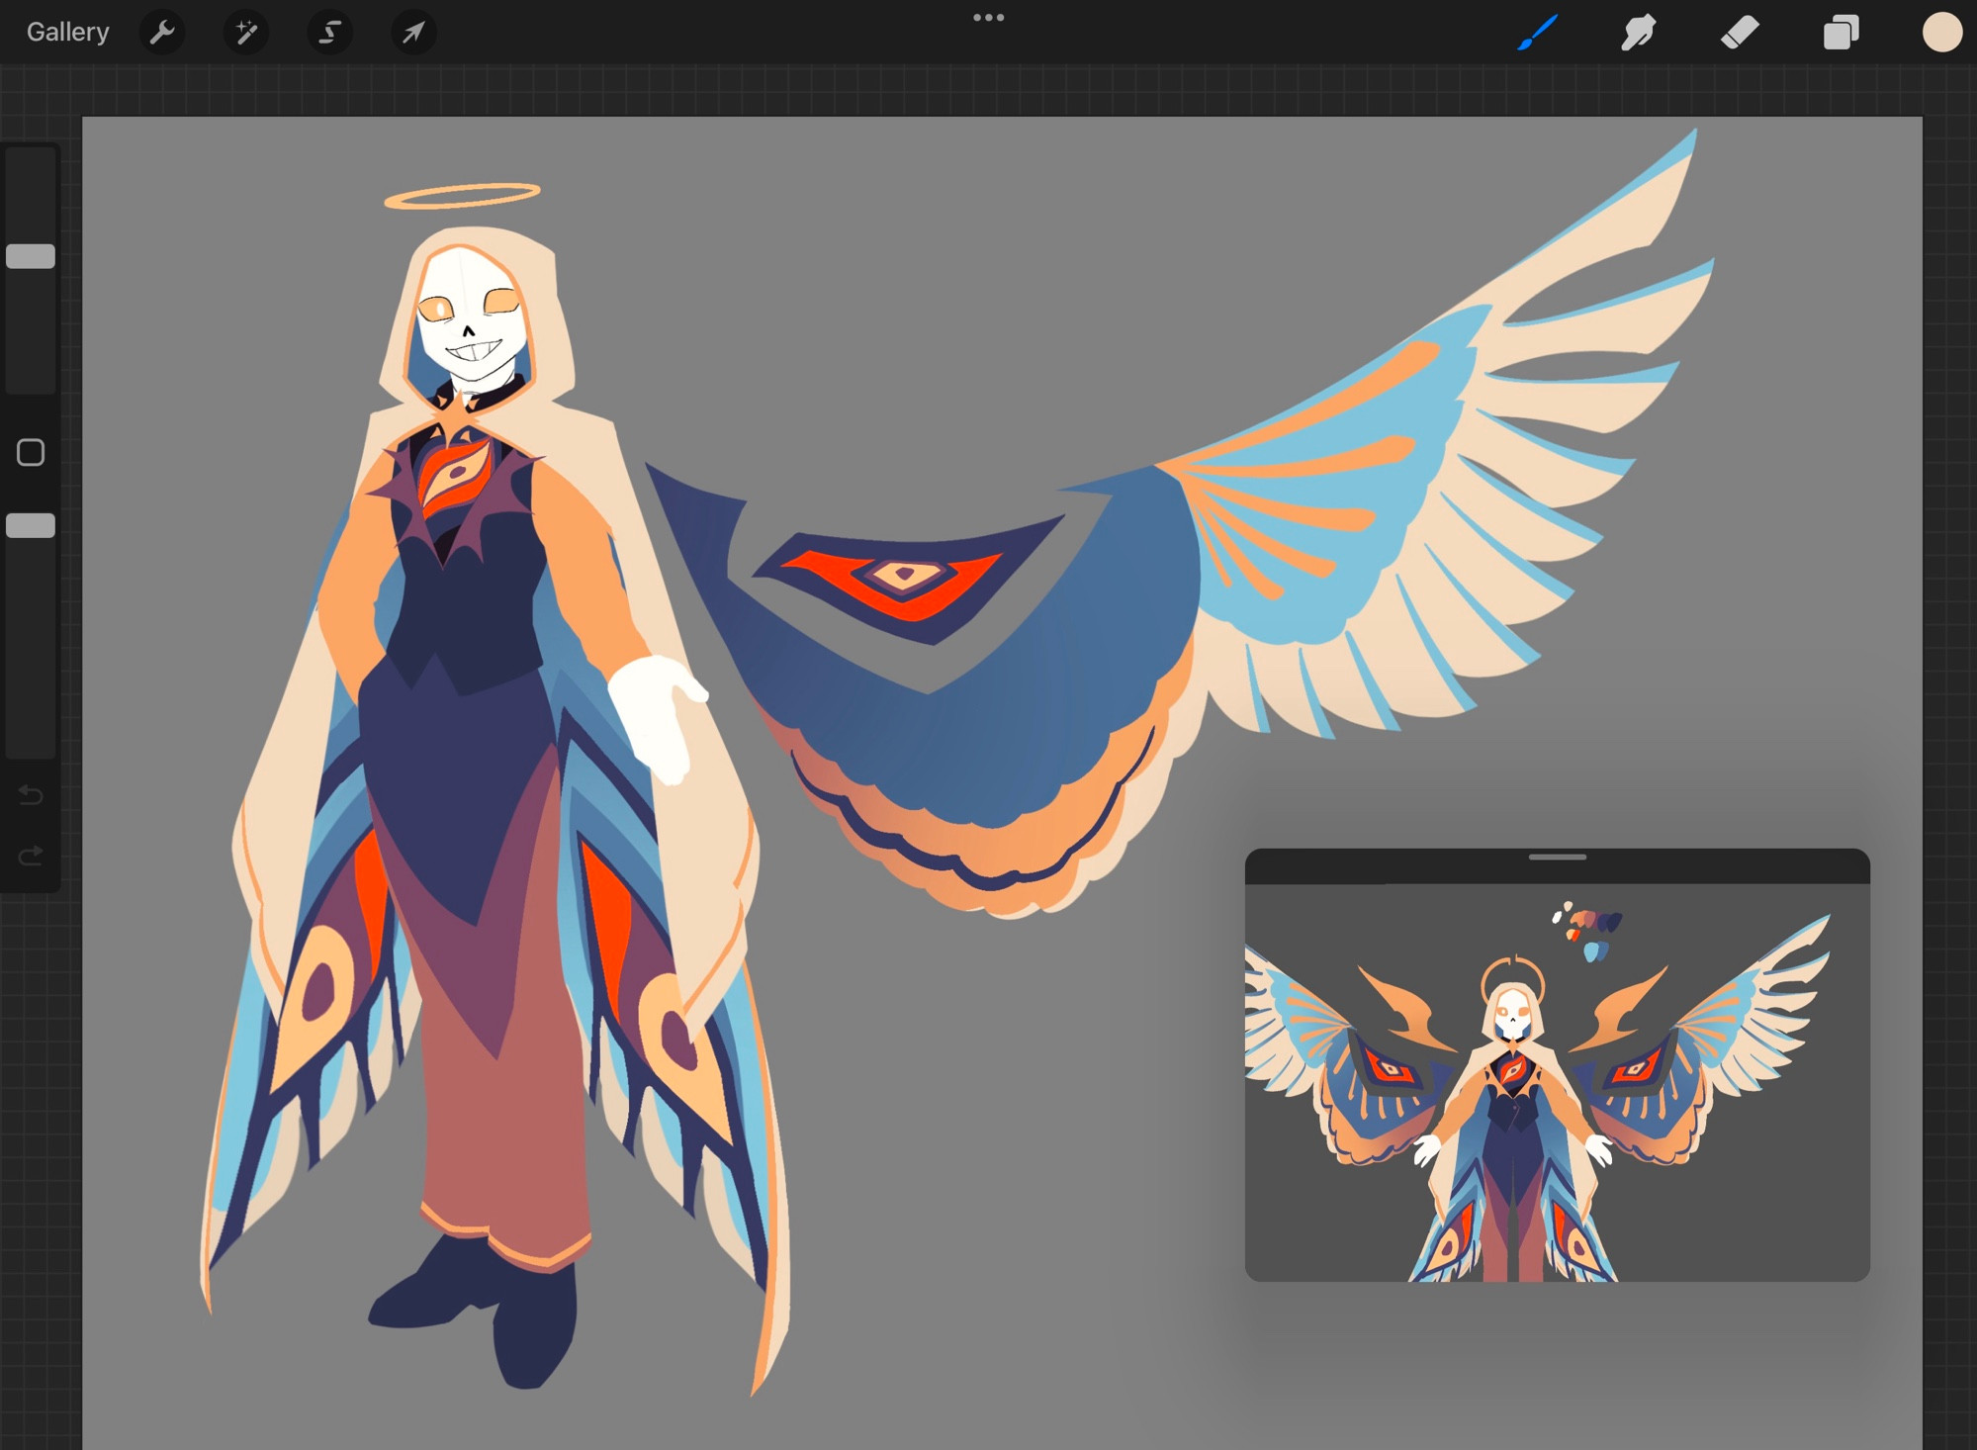Open the active color picker

point(1941,33)
